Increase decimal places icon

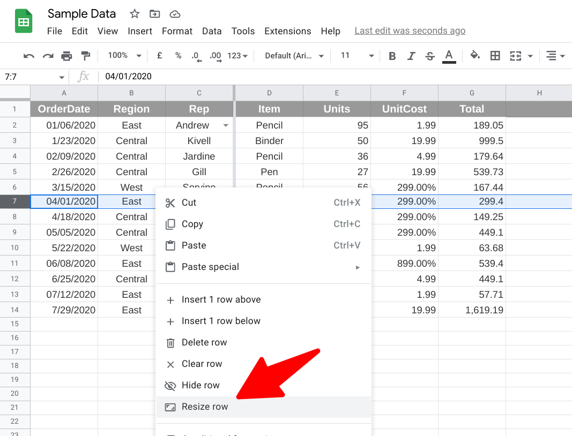(216, 56)
